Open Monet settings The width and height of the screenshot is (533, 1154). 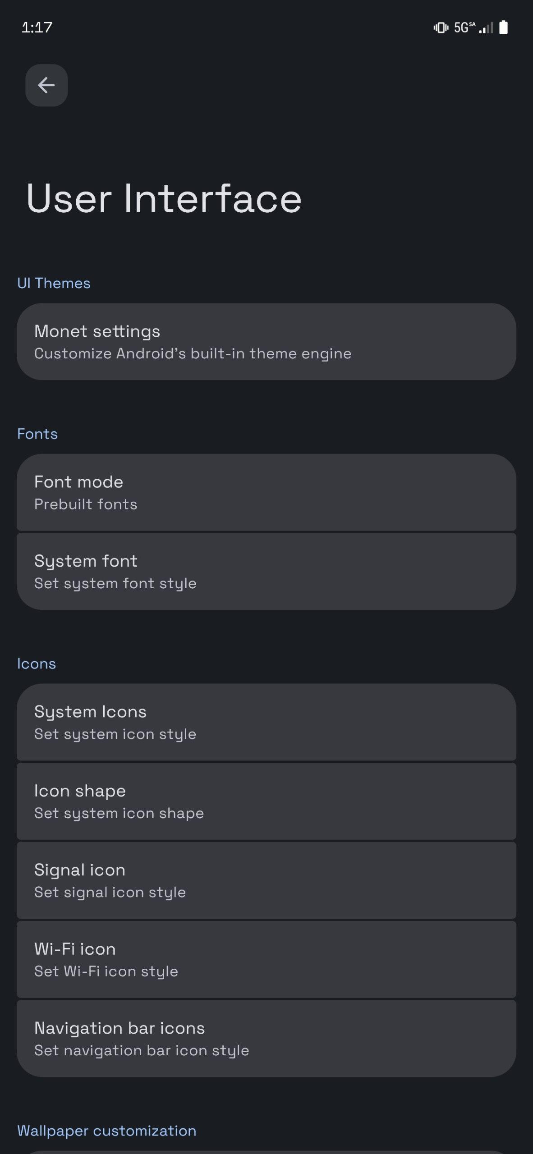pyautogui.click(x=266, y=342)
